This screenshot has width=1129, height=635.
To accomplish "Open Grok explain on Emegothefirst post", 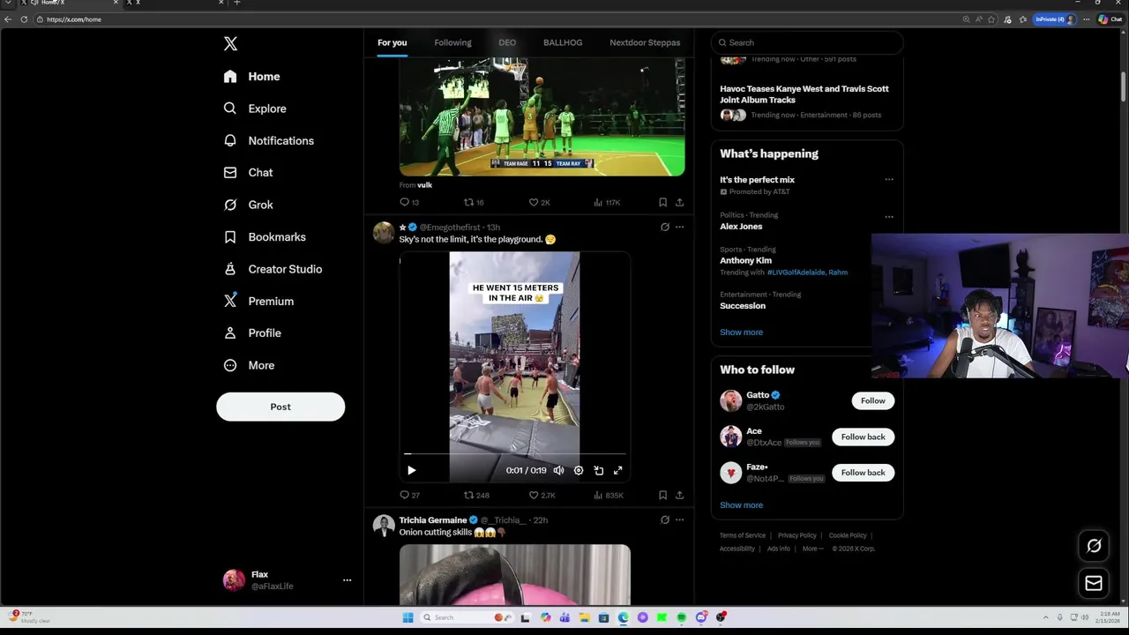I will (x=665, y=227).
